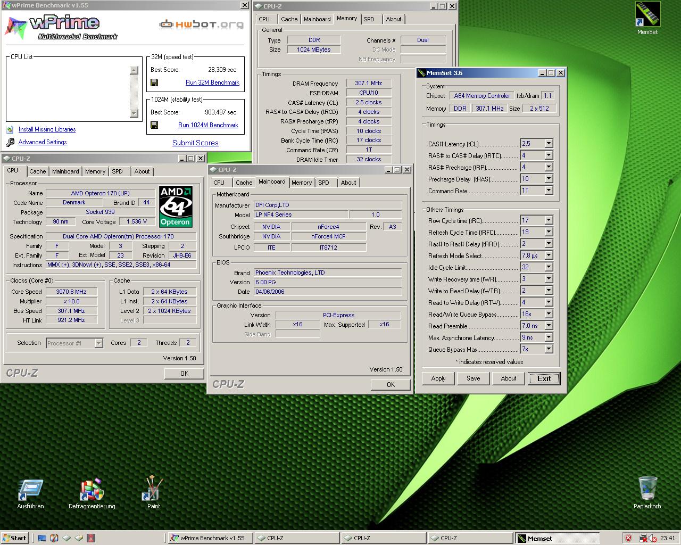Open Idle Cycle Limit dropdown
This screenshot has width=681, height=545.
[549, 267]
